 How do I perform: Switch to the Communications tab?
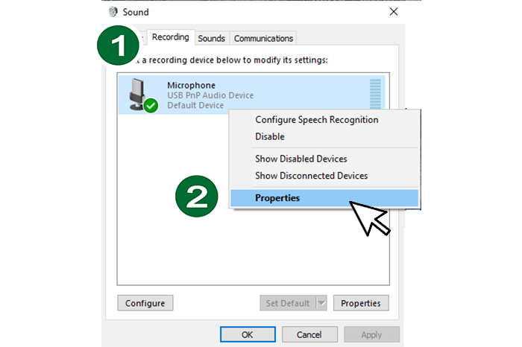263,38
